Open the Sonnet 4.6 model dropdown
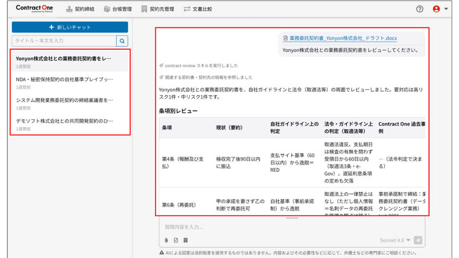Screen dimensions: 459x258 (395, 240)
